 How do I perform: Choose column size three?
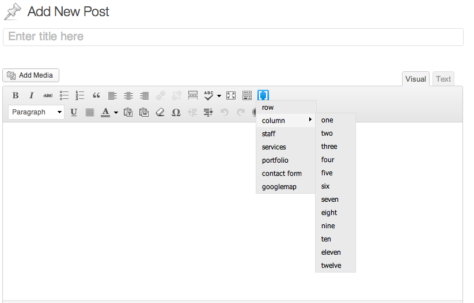pos(335,147)
